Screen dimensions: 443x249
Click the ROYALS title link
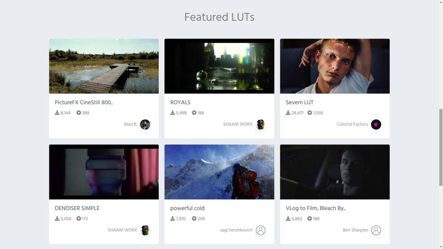(180, 102)
